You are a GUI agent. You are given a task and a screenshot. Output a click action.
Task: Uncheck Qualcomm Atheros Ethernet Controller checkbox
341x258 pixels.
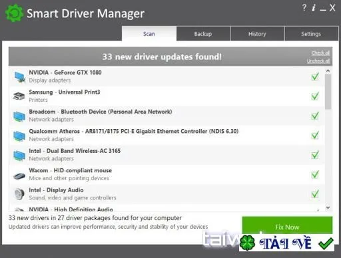click(315, 135)
